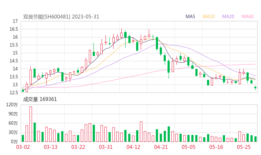
Task: Click the 15.5 price axis label
Action: pyautogui.click(x=14, y=45)
